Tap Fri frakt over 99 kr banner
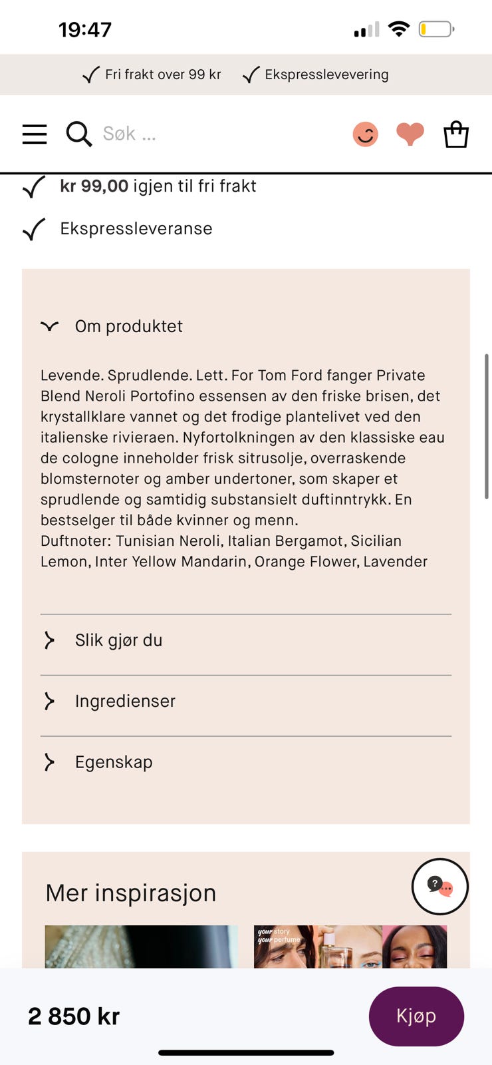Viewport: 492px width, 1065px height. (x=152, y=75)
